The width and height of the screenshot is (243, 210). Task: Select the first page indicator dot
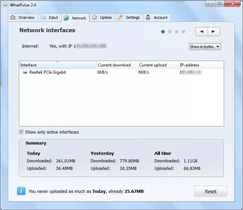point(163,32)
